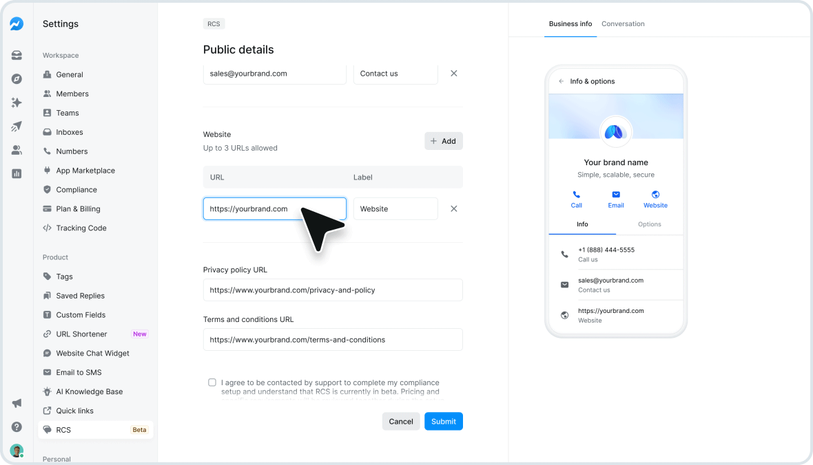Image resolution: width=813 pixels, height=465 pixels.
Task: Open the Website label dropdown field
Action: coord(395,208)
